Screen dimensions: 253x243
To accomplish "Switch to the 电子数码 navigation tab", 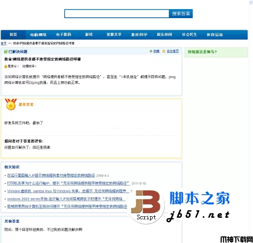I will click(x=64, y=35).
